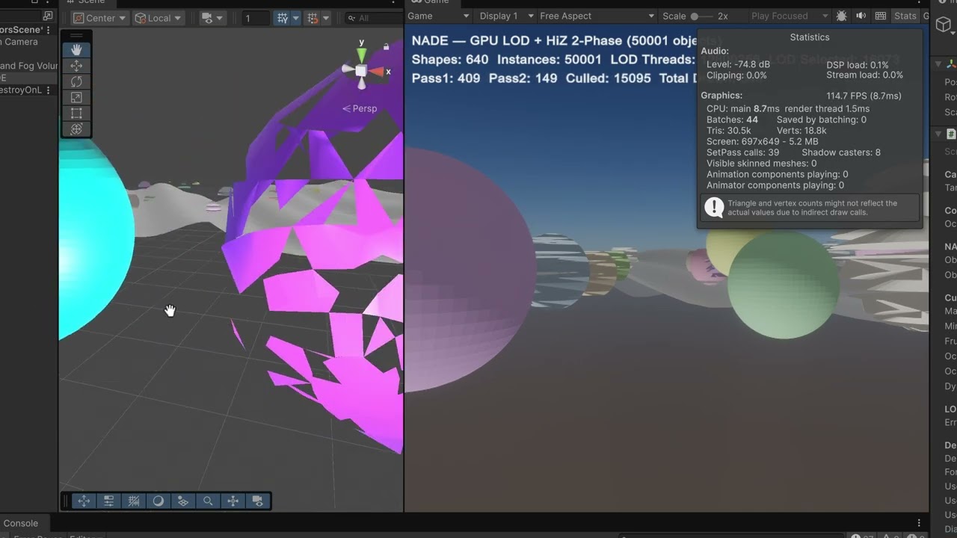Select the Hand view tool
Viewport: 957px width, 538px height.
coord(76,49)
